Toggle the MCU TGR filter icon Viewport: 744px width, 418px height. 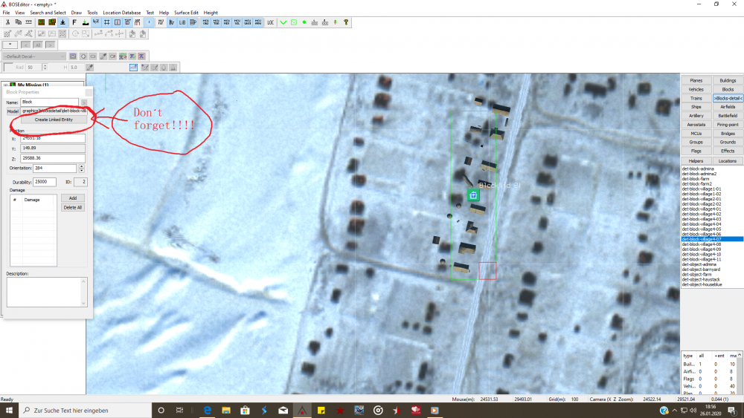pos(216,22)
